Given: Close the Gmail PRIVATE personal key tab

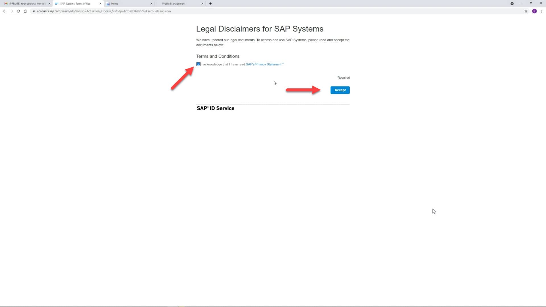Looking at the screenshot, I should [49, 4].
